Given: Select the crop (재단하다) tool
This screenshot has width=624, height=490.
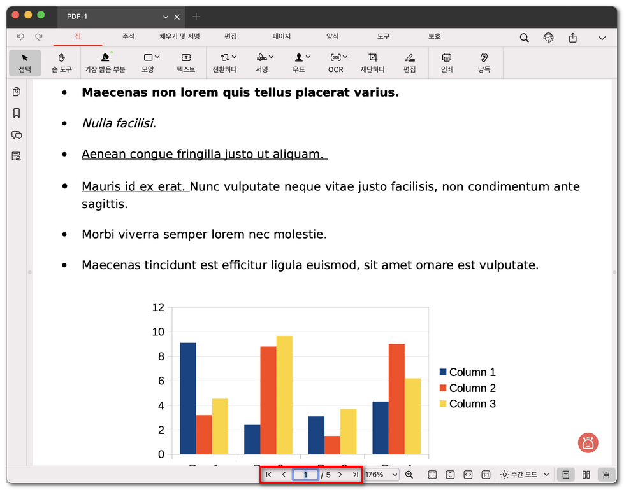Looking at the screenshot, I should pos(373,62).
